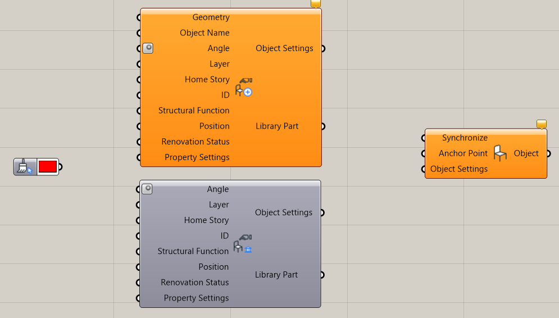
Task: Click Property Settings on the gray component
Action: tap(197, 298)
